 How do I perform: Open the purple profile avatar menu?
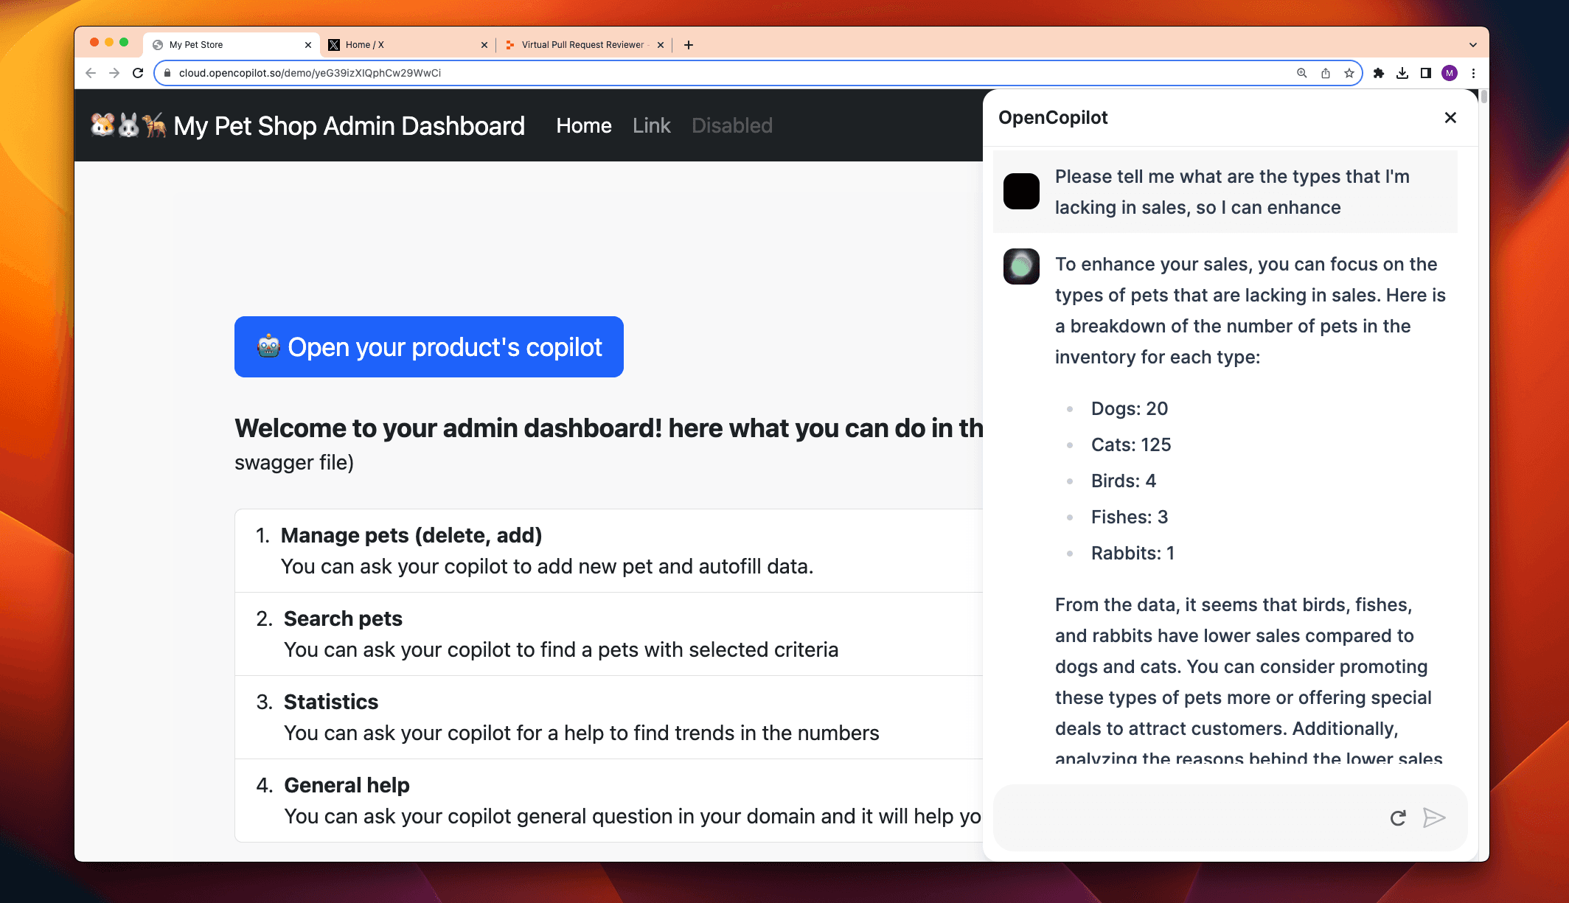pyautogui.click(x=1450, y=73)
